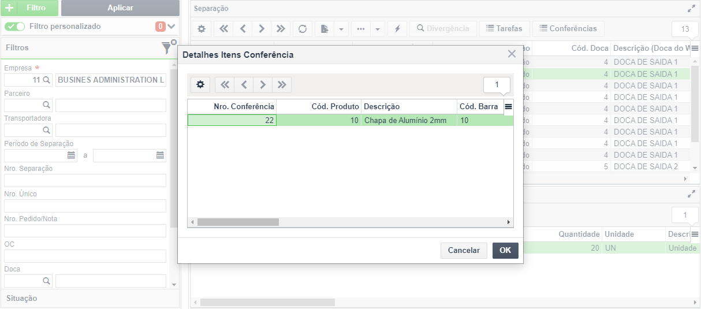Expand custom filter chevron next to 0 badge

click(x=171, y=27)
